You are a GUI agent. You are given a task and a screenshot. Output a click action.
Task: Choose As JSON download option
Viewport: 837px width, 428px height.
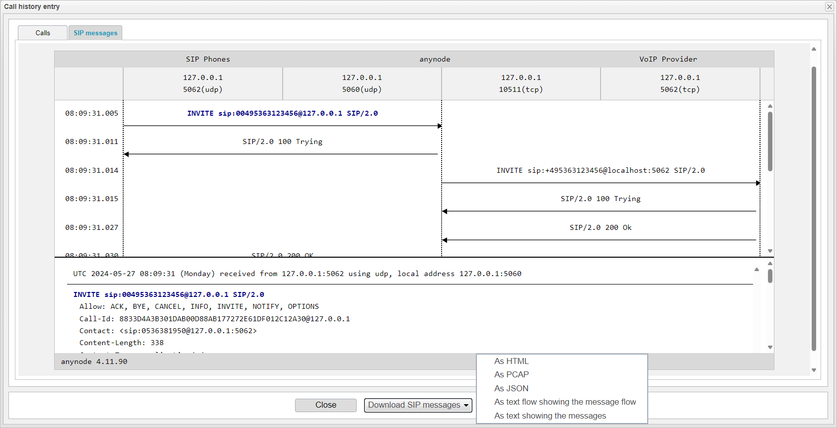(511, 388)
